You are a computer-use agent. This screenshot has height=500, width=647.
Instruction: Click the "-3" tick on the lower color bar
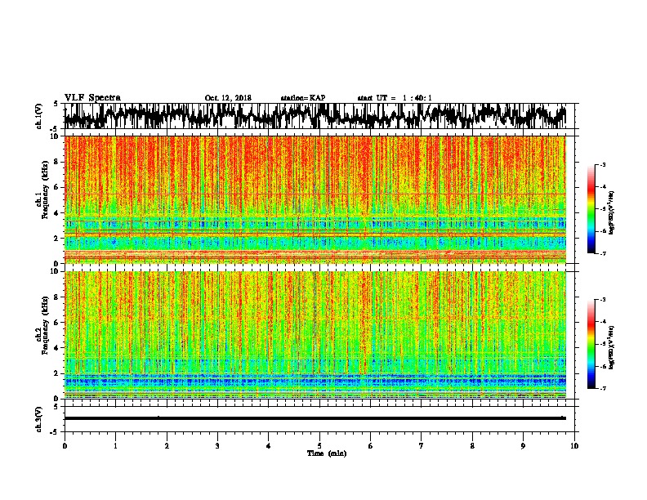tap(603, 300)
